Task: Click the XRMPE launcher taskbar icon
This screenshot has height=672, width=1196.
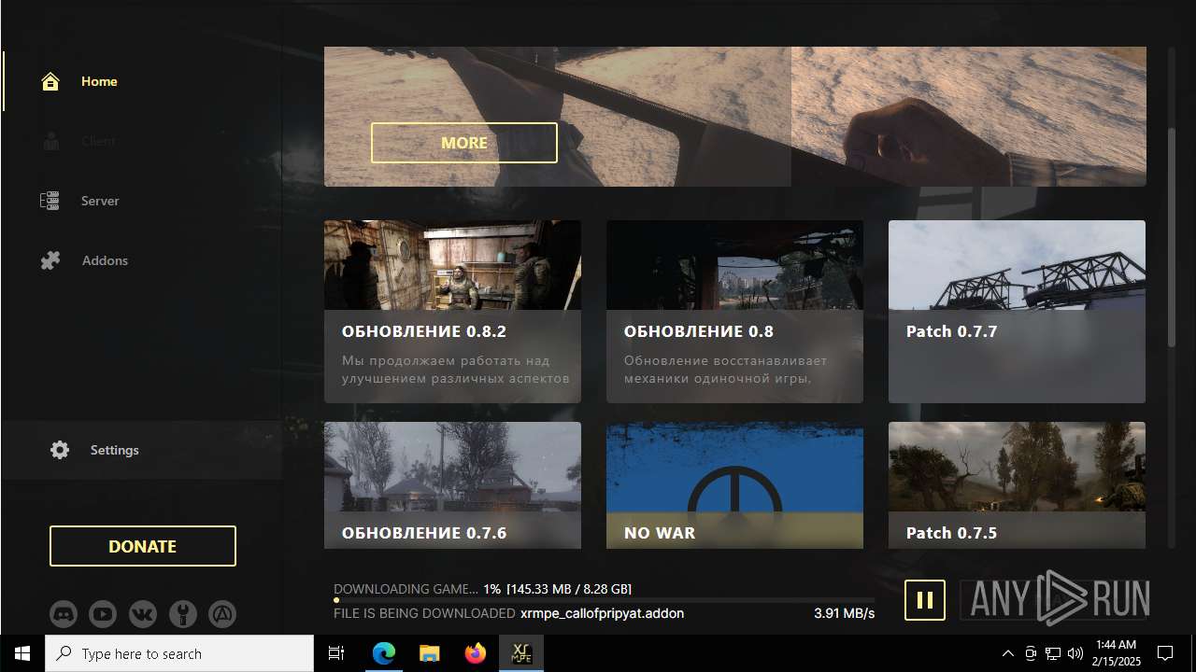Action: [x=520, y=653]
